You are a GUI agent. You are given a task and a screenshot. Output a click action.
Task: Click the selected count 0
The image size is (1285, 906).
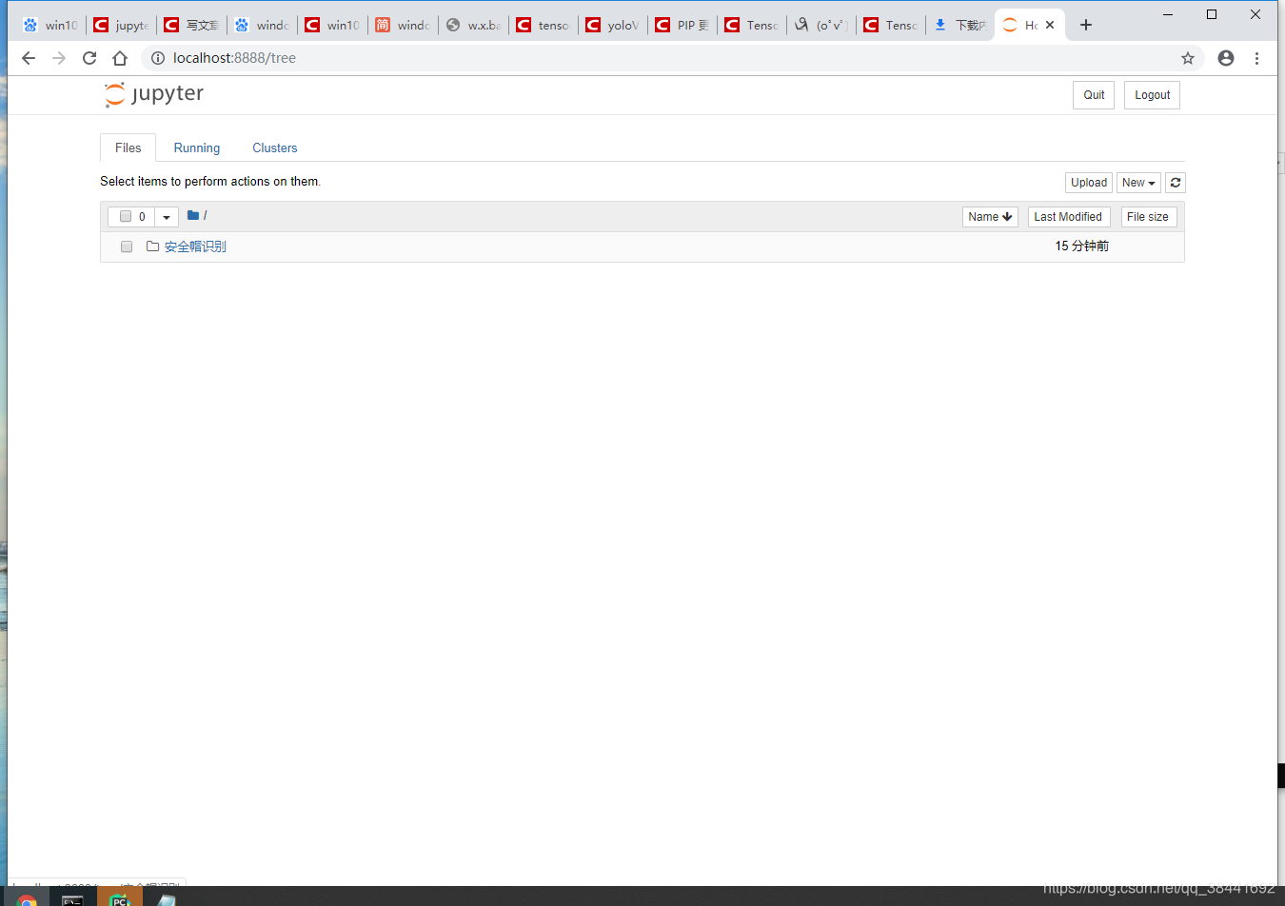pyautogui.click(x=142, y=217)
